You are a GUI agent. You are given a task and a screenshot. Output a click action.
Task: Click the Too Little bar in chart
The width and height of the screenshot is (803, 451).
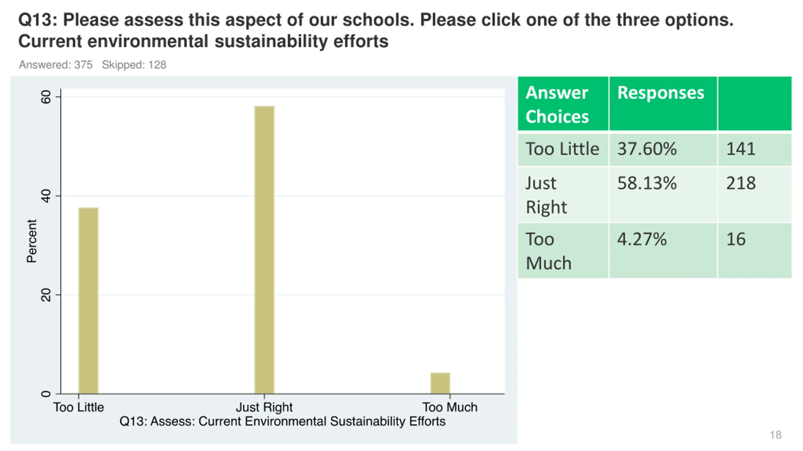(88, 300)
